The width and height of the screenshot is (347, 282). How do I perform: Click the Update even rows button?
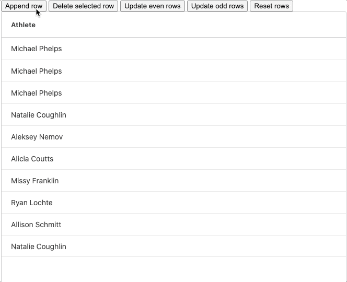tap(153, 6)
